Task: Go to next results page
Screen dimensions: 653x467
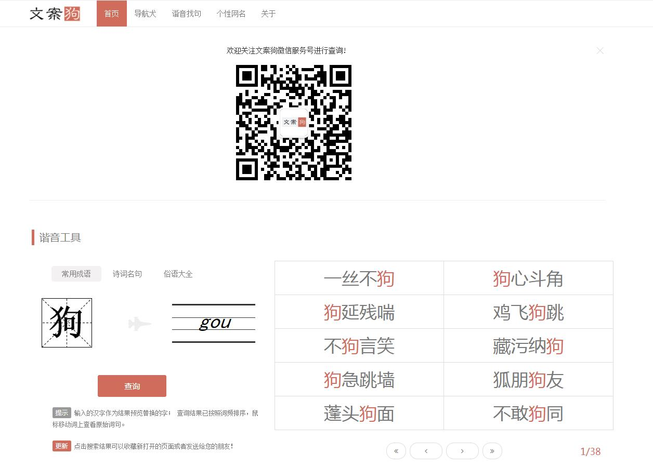Action: pos(462,451)
